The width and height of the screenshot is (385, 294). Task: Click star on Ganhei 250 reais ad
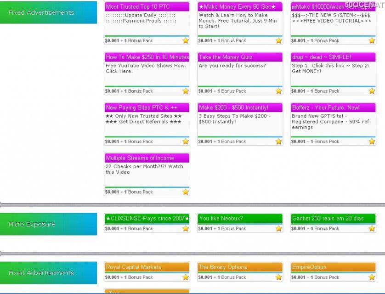click(x=372, y=228)
